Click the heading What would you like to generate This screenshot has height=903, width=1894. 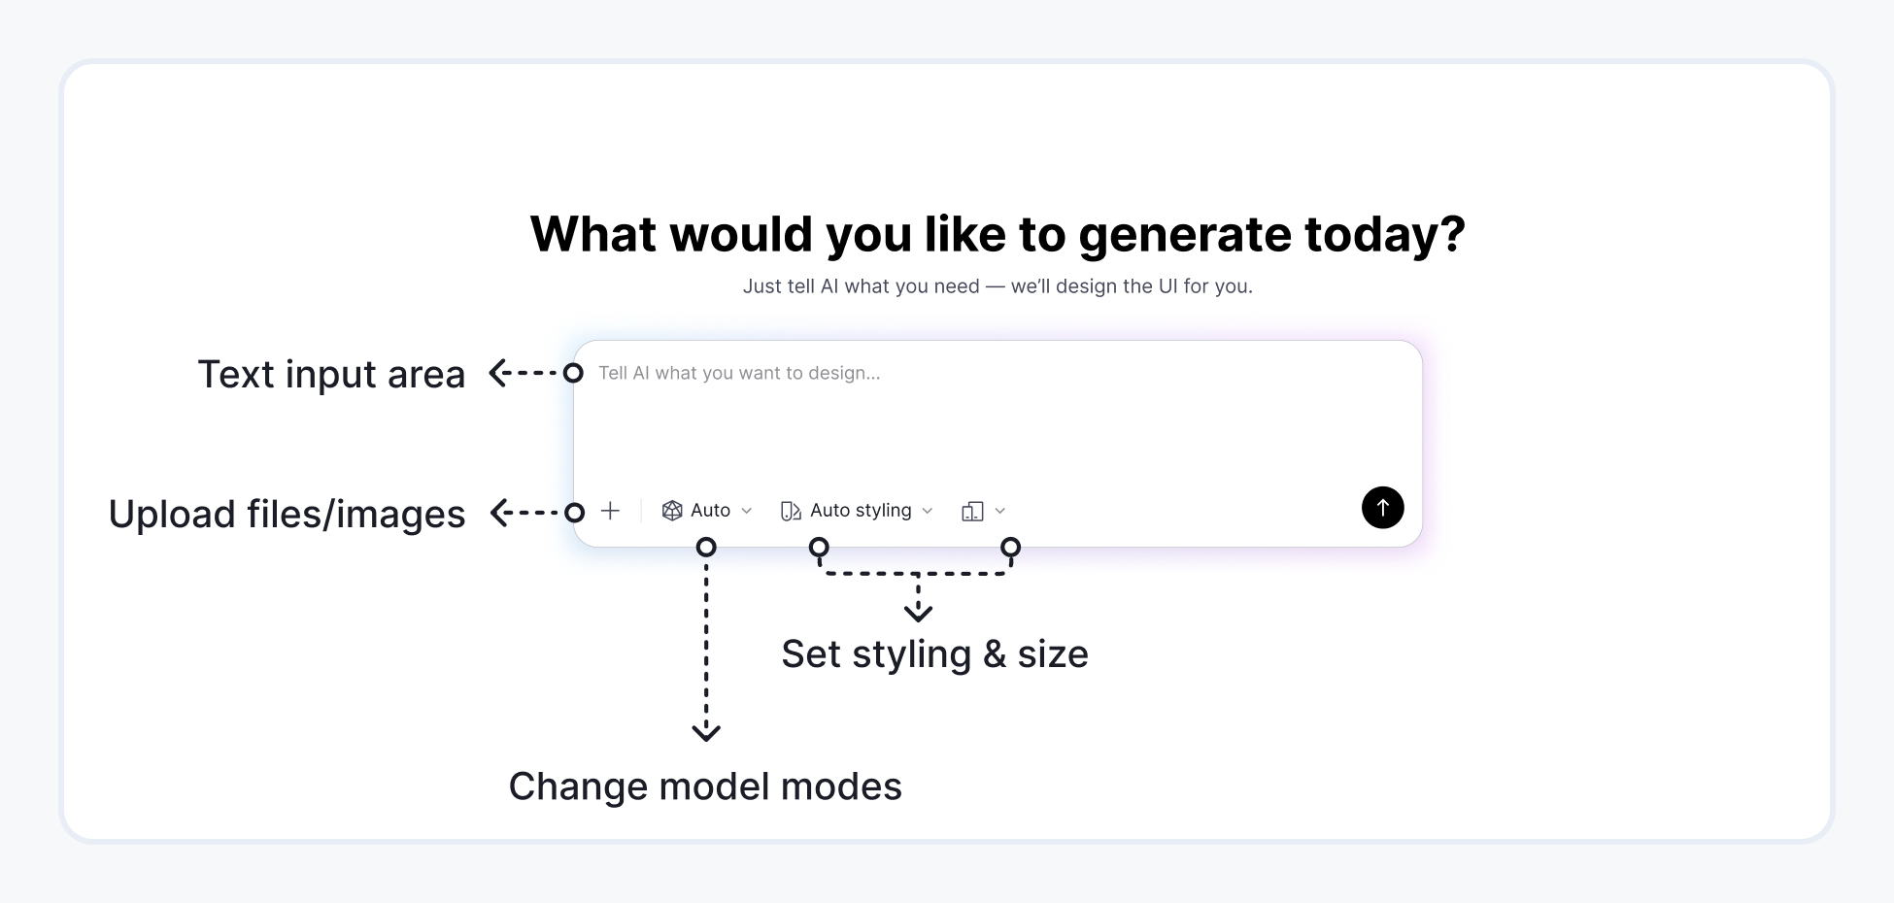(998, 233)
